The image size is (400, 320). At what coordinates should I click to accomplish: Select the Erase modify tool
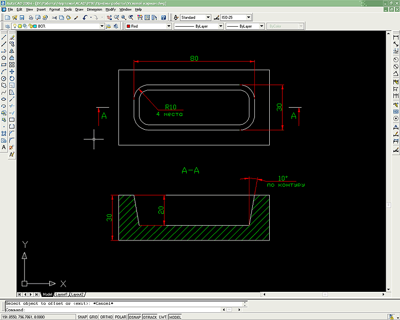coord(12,37)
